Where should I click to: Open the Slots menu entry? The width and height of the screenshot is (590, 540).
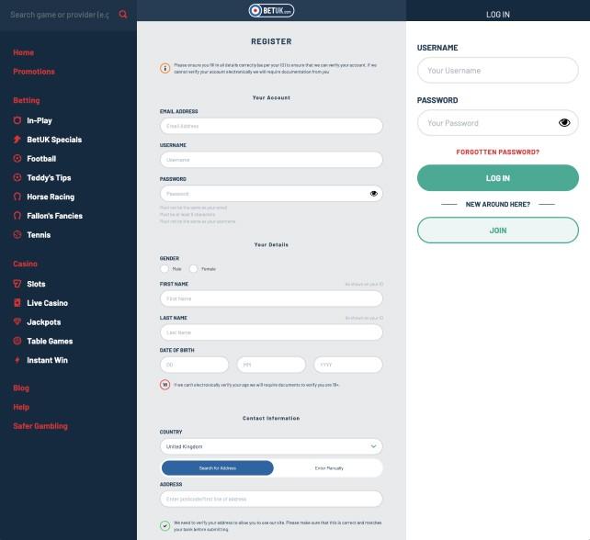tap(36, 284)
